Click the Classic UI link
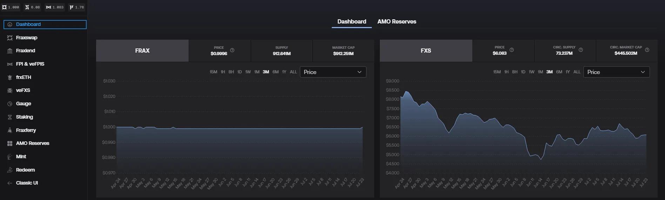 [27, 183]
